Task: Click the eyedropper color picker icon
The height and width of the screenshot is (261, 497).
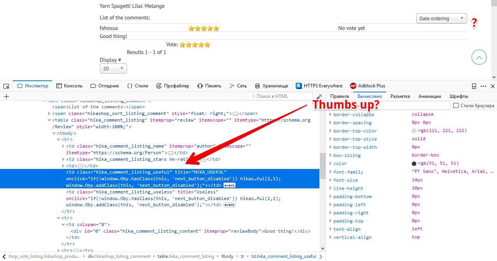Action: coord(319,96)
